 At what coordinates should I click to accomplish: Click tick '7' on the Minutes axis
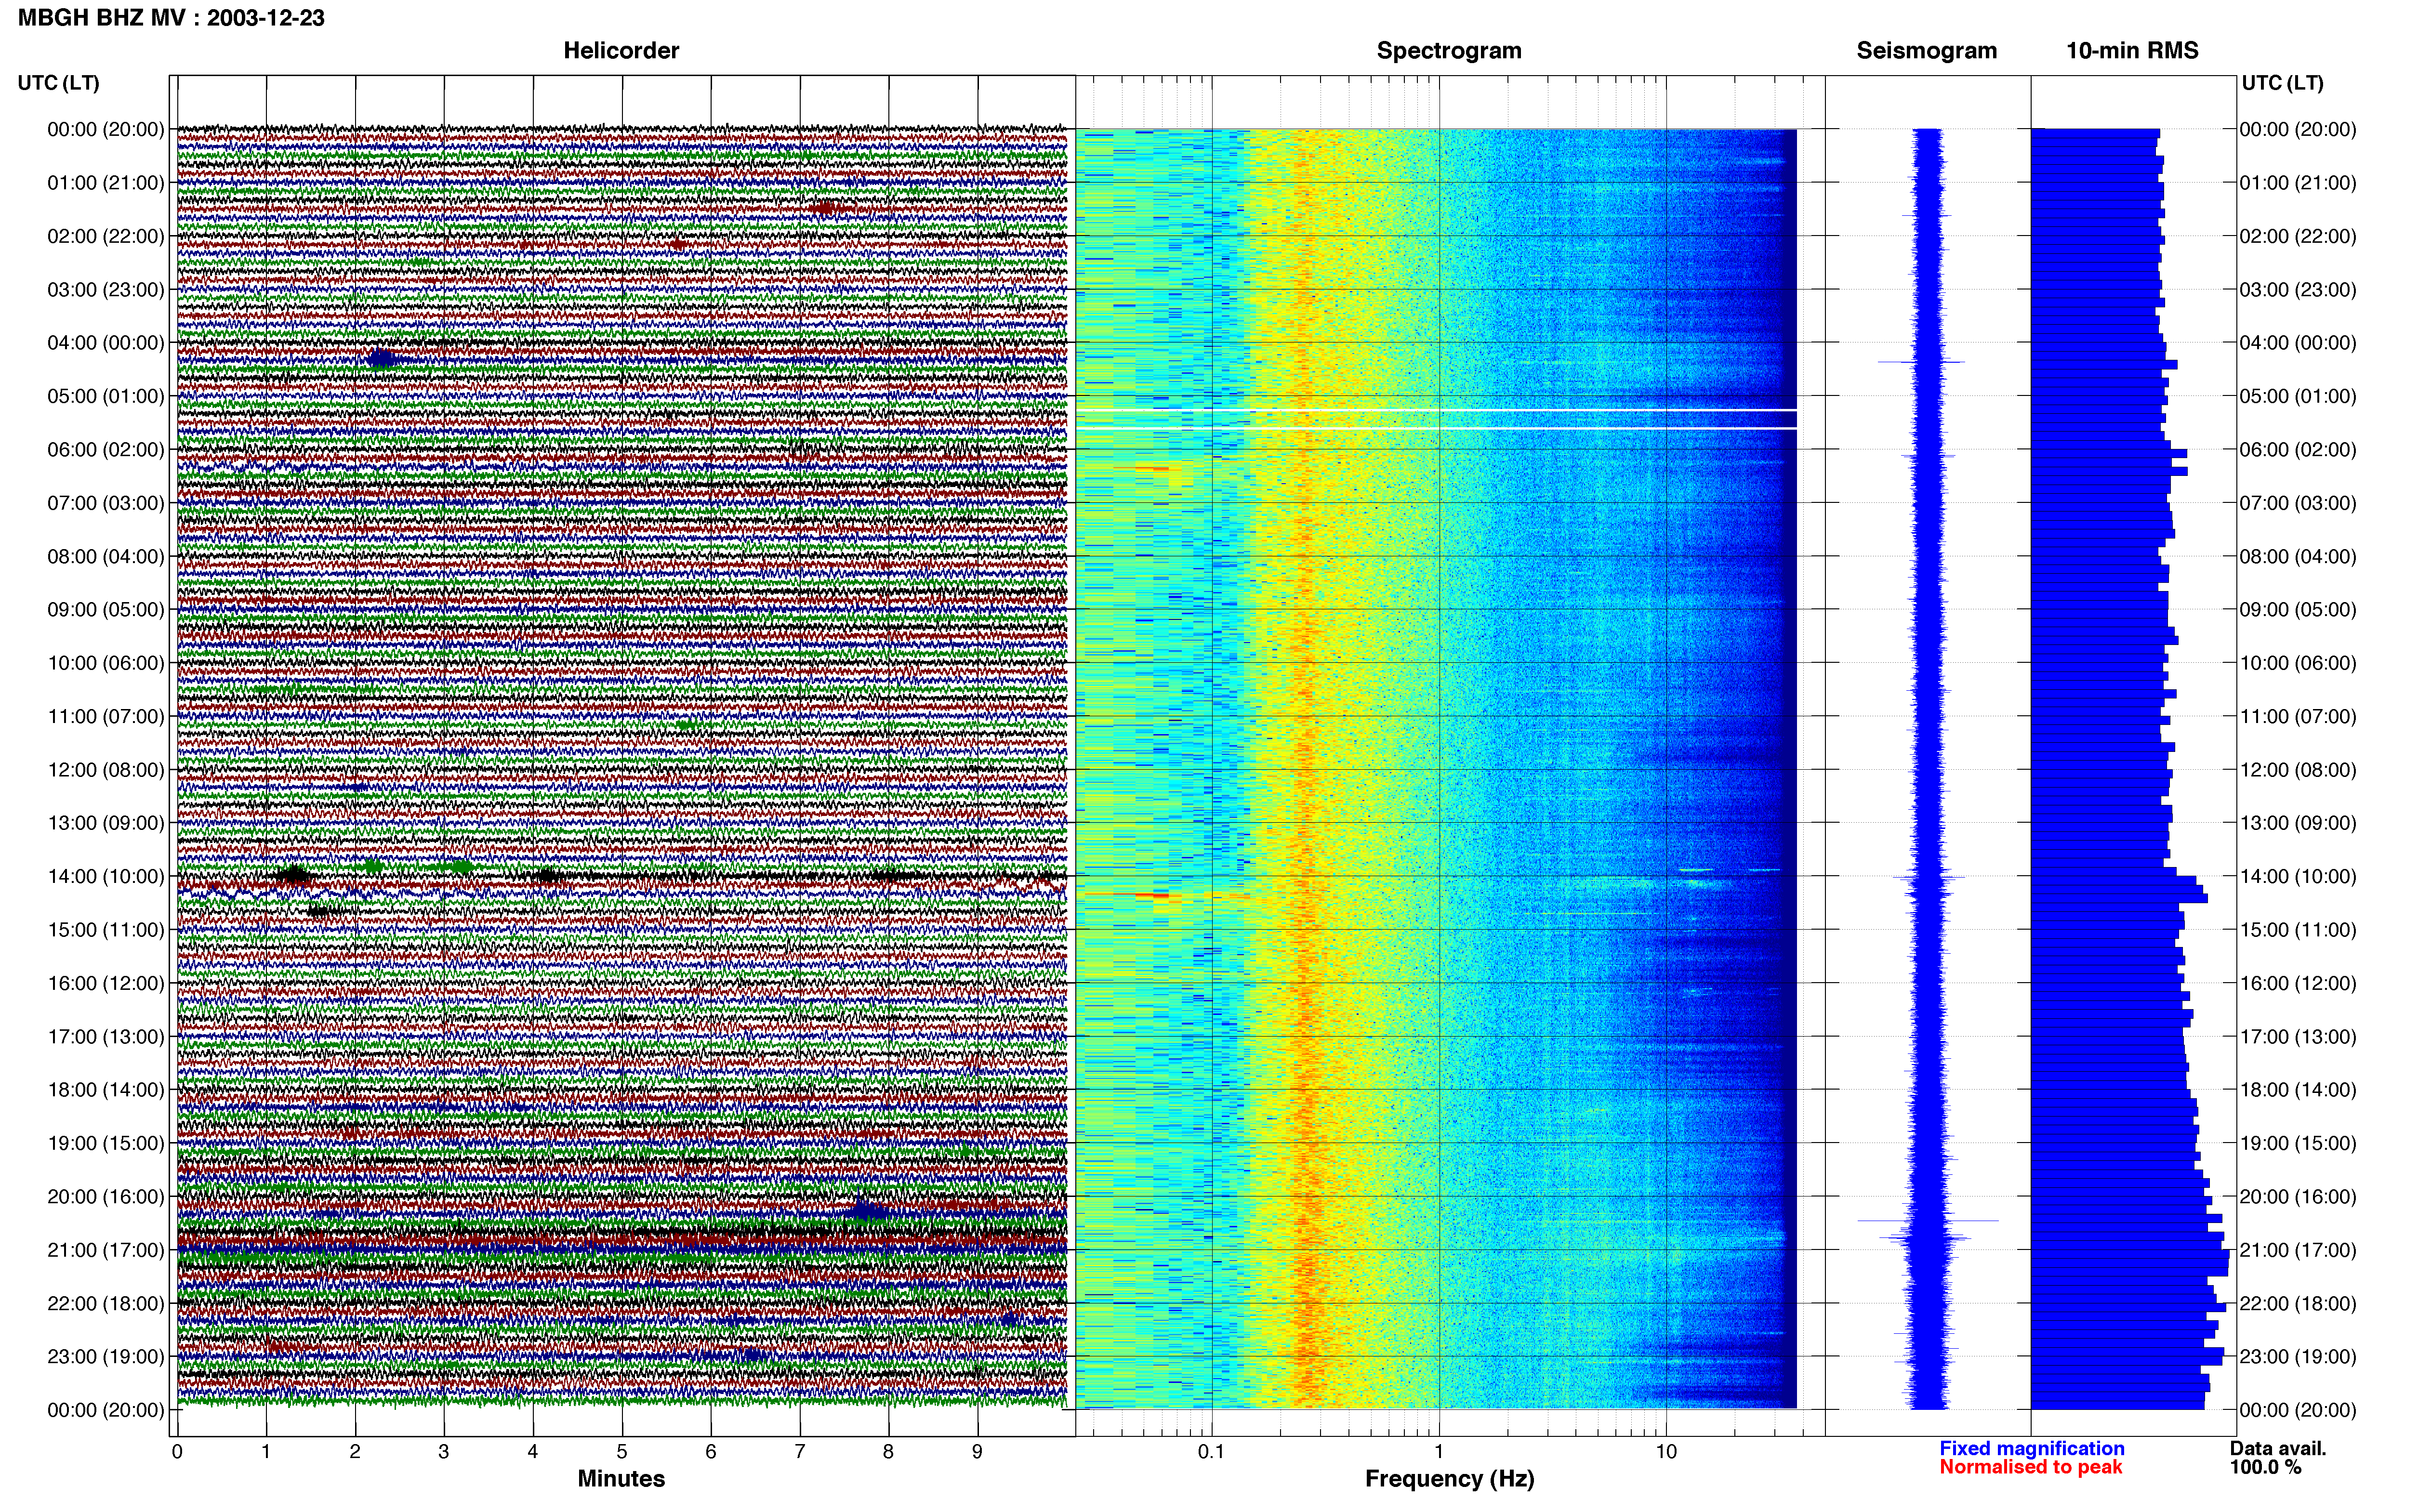pos(800,1451)
